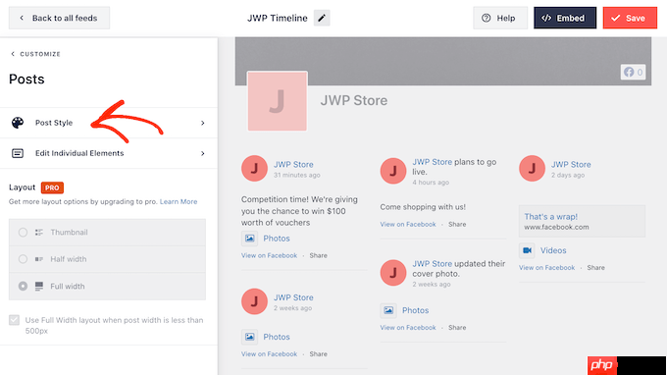Image resolution: width=667 pixels, height=375 pixels.
Task: Open the Help button
Action: pyautogui.click(x=500, y=18)
